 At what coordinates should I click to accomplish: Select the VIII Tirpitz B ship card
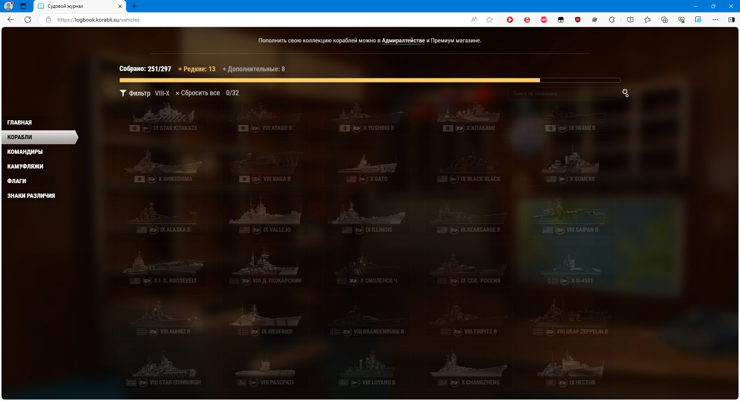click(469, 317)
